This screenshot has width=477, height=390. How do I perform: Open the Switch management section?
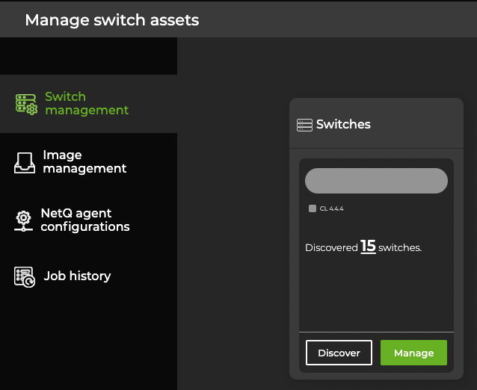[x=88, y=104]
